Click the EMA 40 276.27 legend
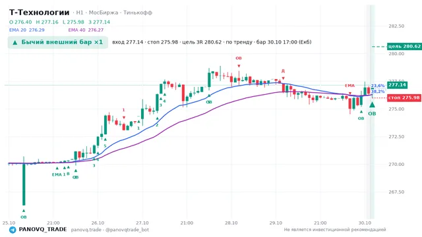The width and height of the screenshot is (422, 237). click(86, 30)
